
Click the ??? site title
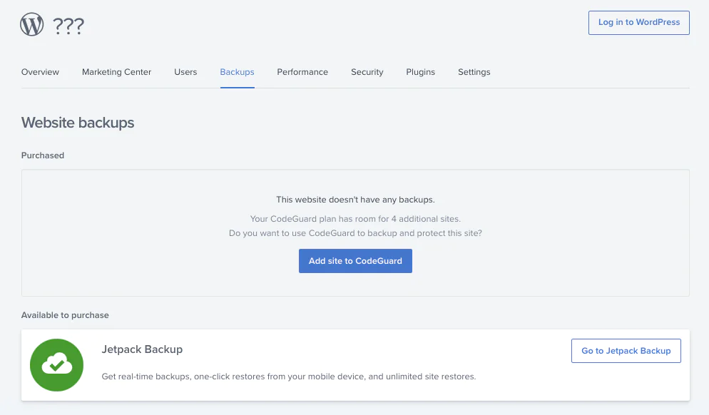(68, 26)
